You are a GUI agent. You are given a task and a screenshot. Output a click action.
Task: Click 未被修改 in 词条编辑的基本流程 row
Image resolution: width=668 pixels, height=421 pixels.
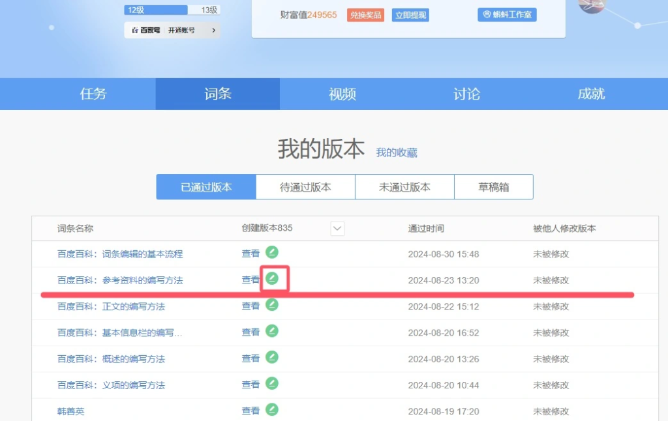tap(551, 254)
